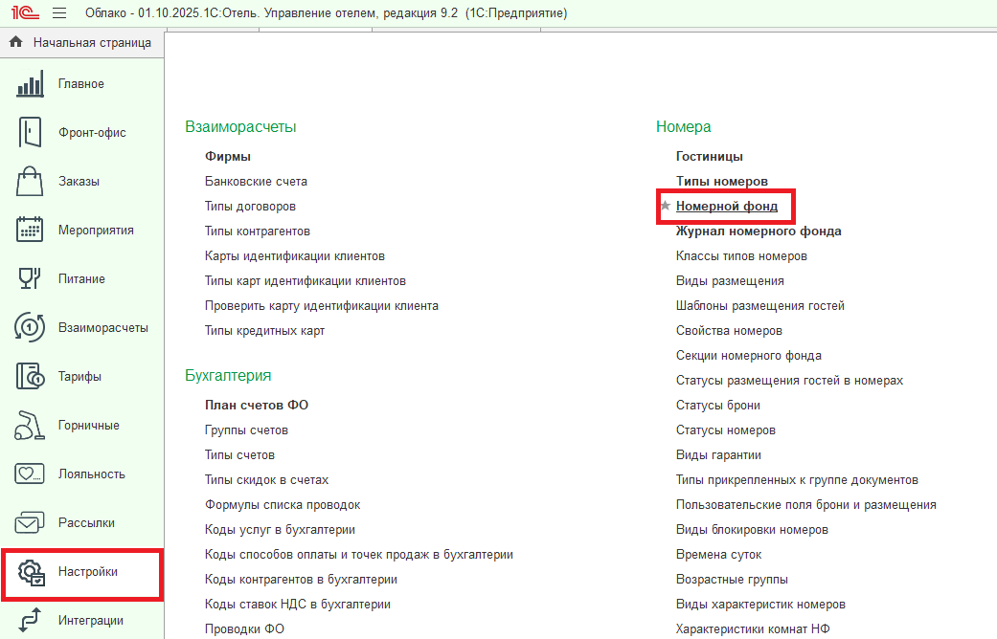Open Коды услуг в бухгалтерии
997x639 pixels.
point(280,529)
